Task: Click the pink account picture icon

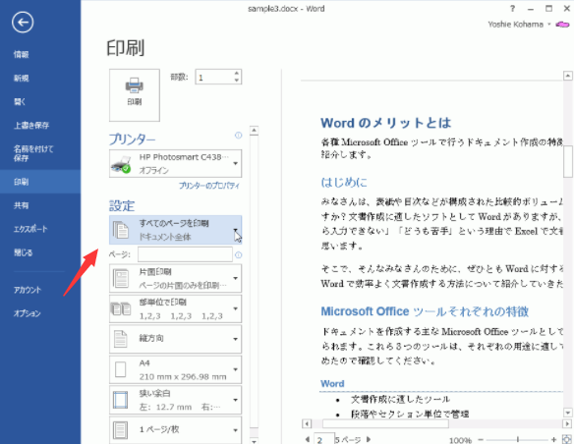Action: 562,25
